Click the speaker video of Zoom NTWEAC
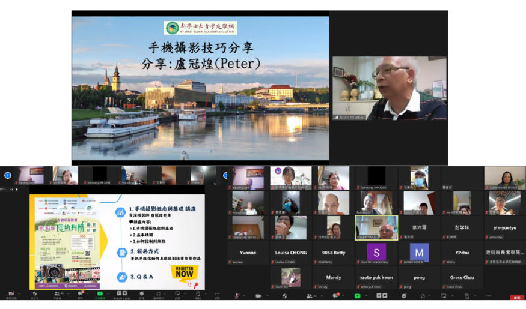 pyautogui.click(x=389, y=88)
